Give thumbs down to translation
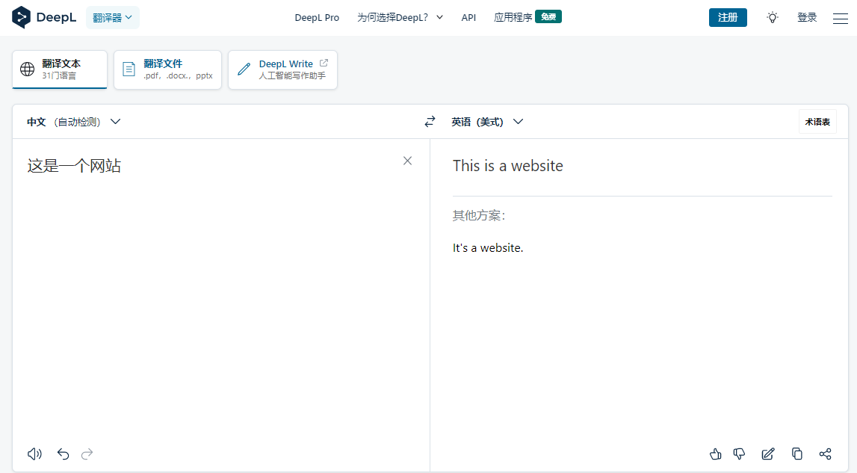Image resolution: width=857 pixels, height=473 pixels. (x=739, y=454)
